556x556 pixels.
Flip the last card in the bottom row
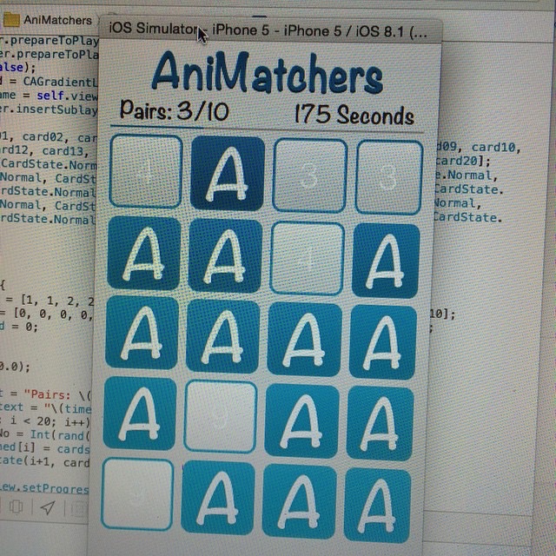377,505
